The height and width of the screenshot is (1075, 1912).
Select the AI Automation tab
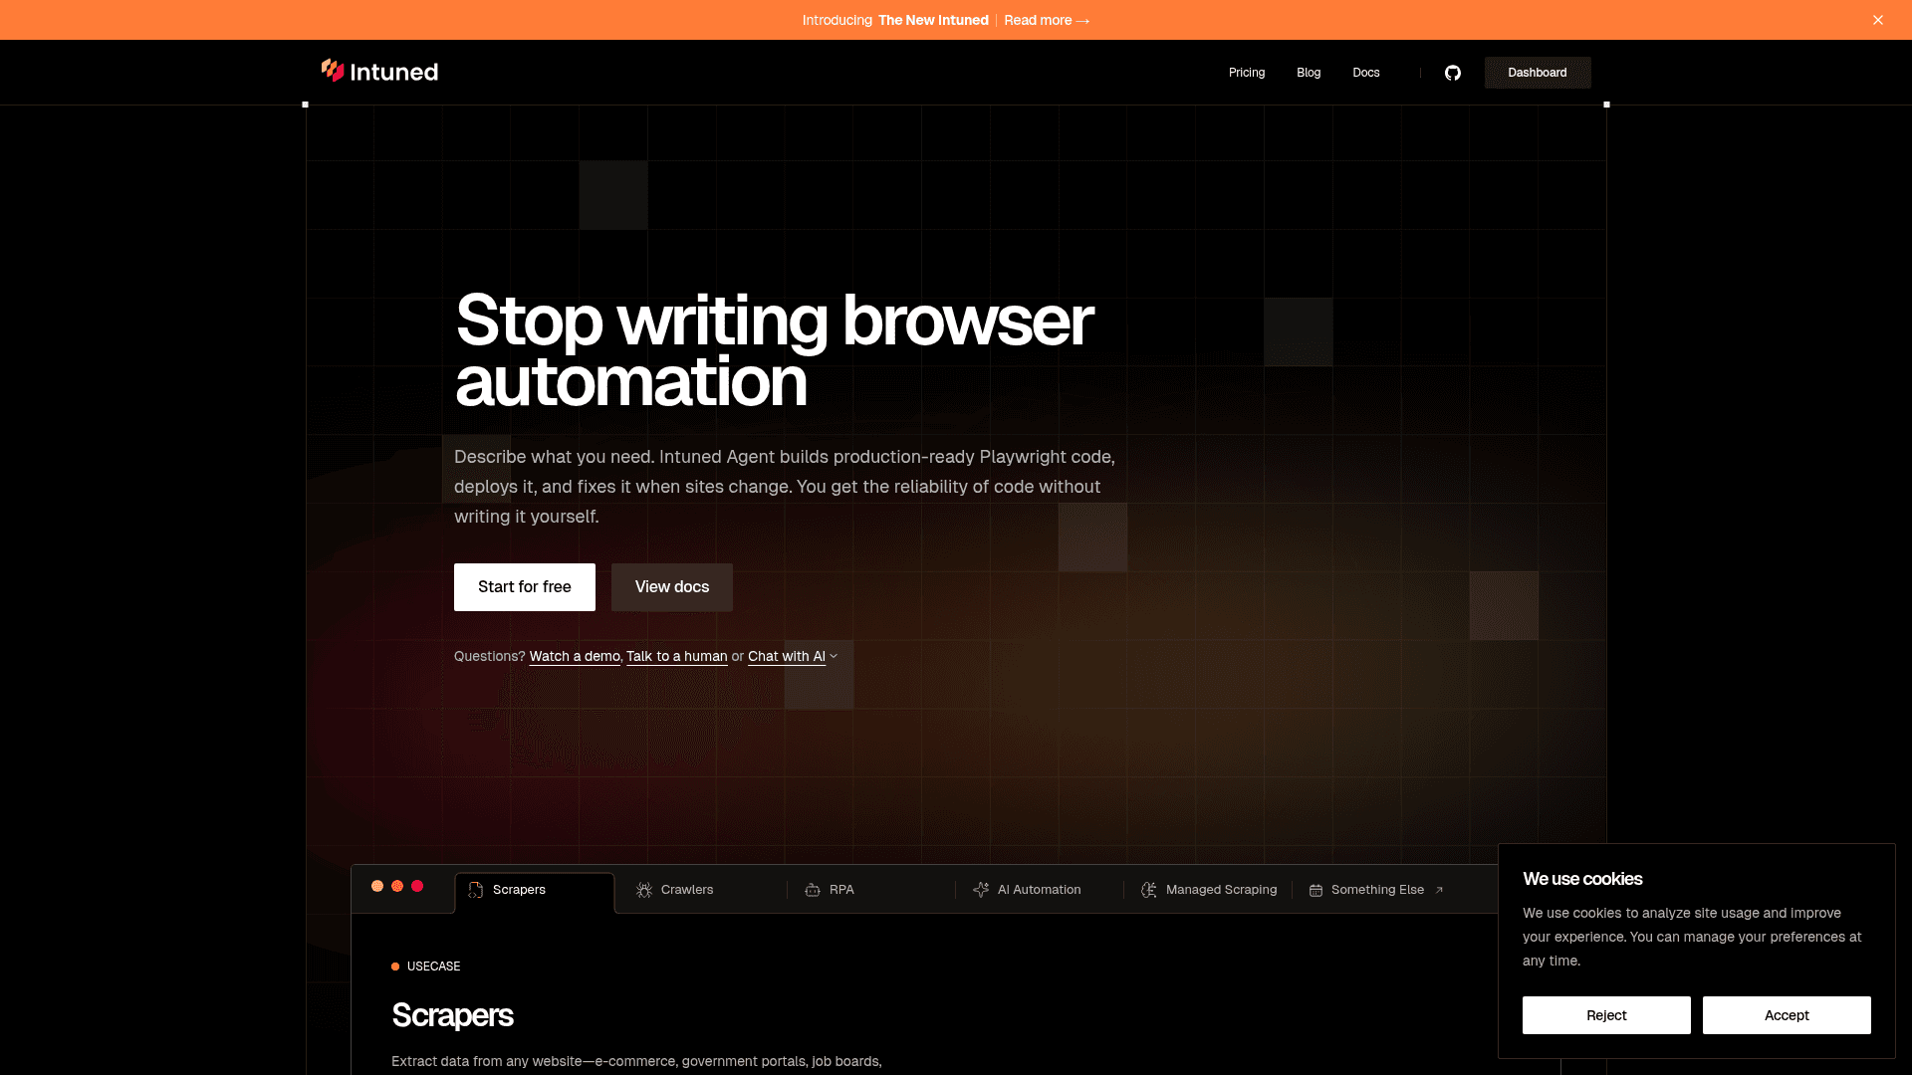coord(1038,890)
